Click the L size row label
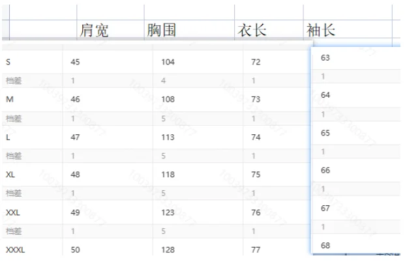Image resolution: width=405 pixels, height=262 pixels. 8,138
